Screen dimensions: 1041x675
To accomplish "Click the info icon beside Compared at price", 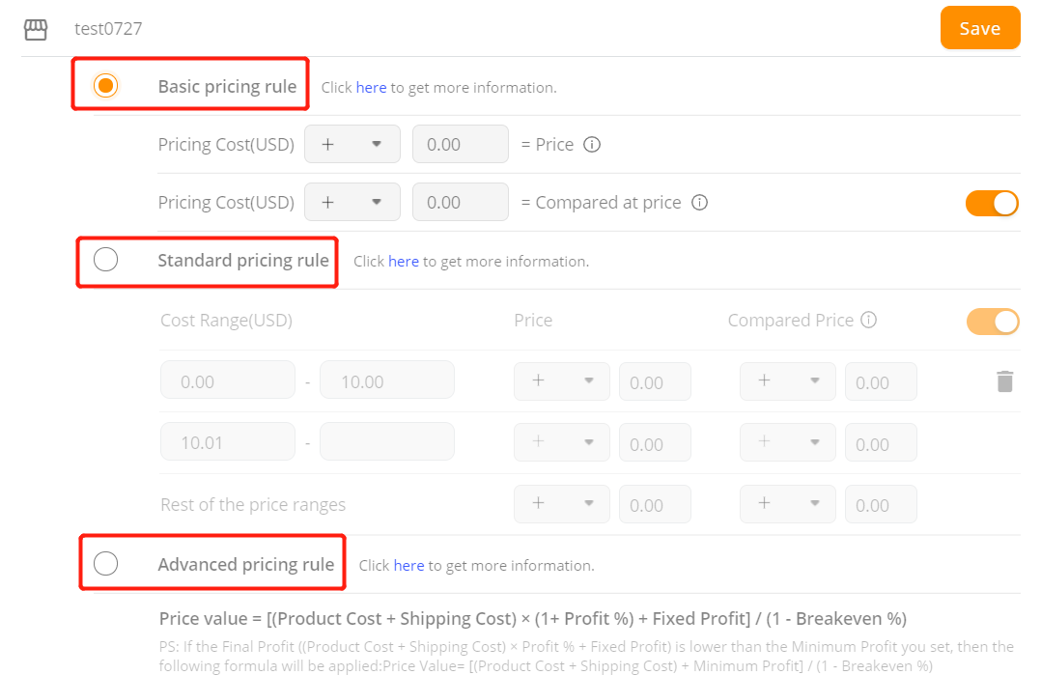I will [700, 203].
